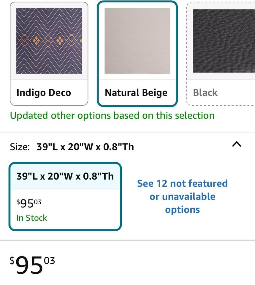Screen dimensions: 255x285
Task: Click the "Size:" label in the header
Action: 20,147
